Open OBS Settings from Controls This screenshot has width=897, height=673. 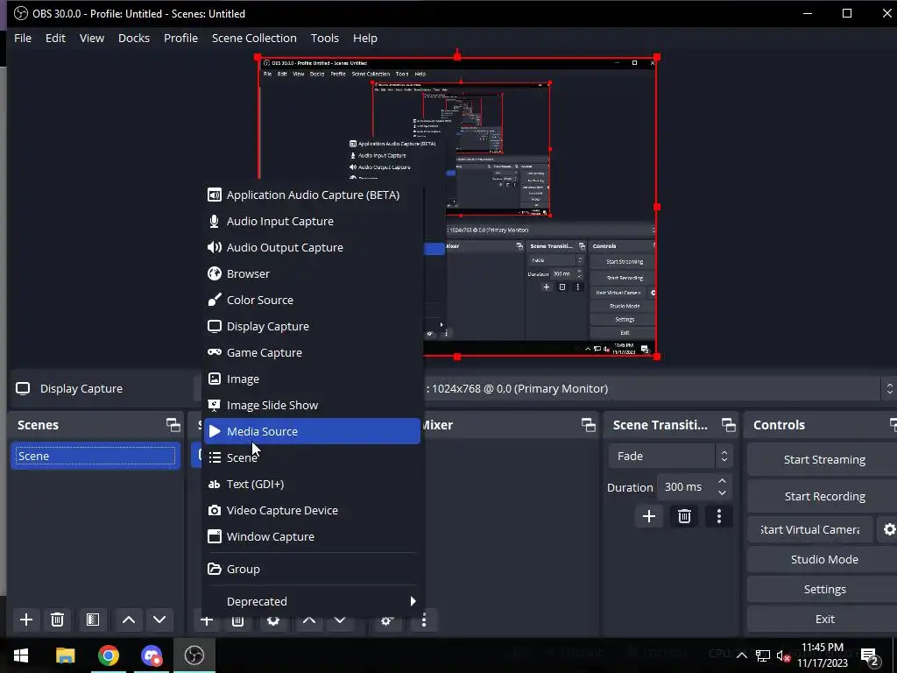coord(823,589)
